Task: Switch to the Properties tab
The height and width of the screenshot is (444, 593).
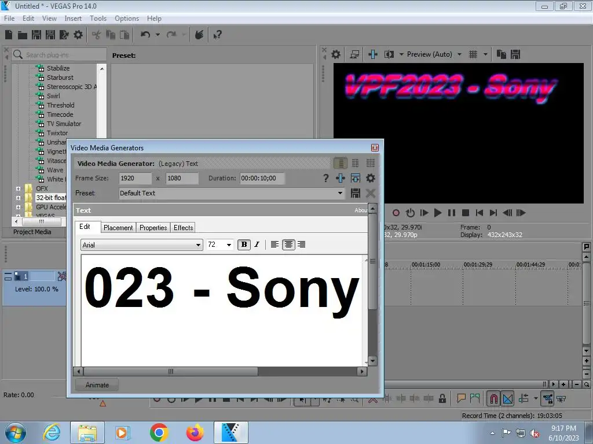Action: click(153, 228)
